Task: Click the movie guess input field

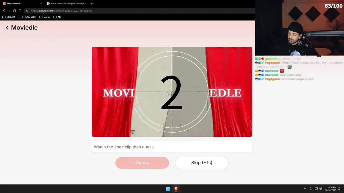Action: (172, 147)
